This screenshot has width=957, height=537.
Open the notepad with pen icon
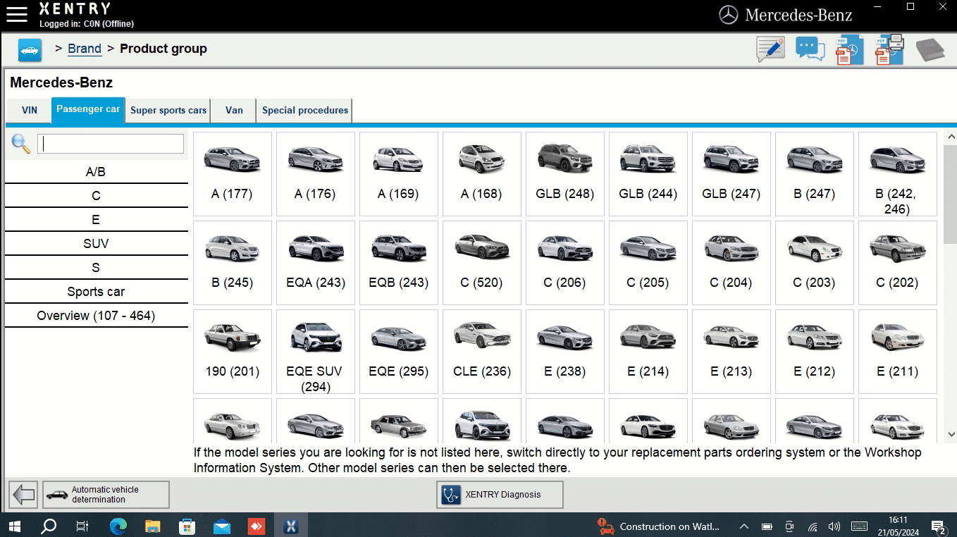(771, 49)
